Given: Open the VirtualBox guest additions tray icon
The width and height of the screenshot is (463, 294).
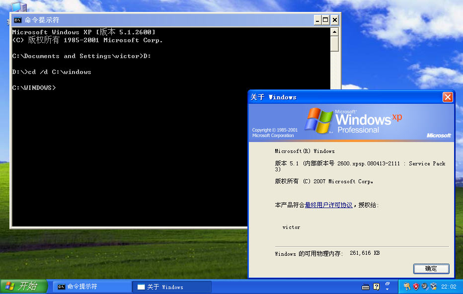Looking at the screenshot, I should pos(434,287).
